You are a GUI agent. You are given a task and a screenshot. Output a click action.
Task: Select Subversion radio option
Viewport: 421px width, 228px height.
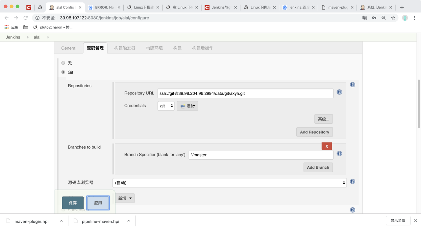63,210
